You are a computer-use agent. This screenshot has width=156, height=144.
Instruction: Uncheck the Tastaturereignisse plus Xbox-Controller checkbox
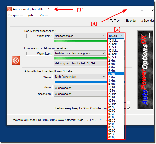[129, 108]
